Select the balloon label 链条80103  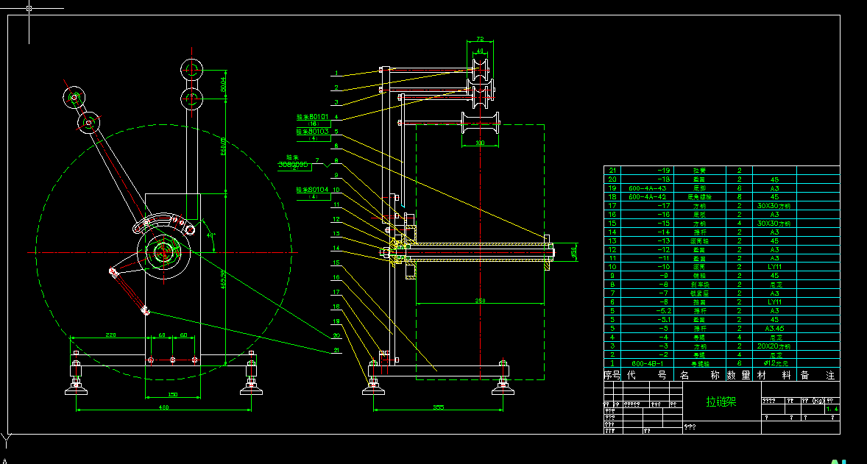[312, 131]
